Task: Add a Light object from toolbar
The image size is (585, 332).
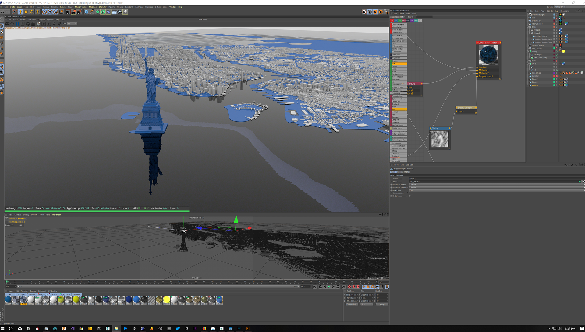Action: click(125, 12)
